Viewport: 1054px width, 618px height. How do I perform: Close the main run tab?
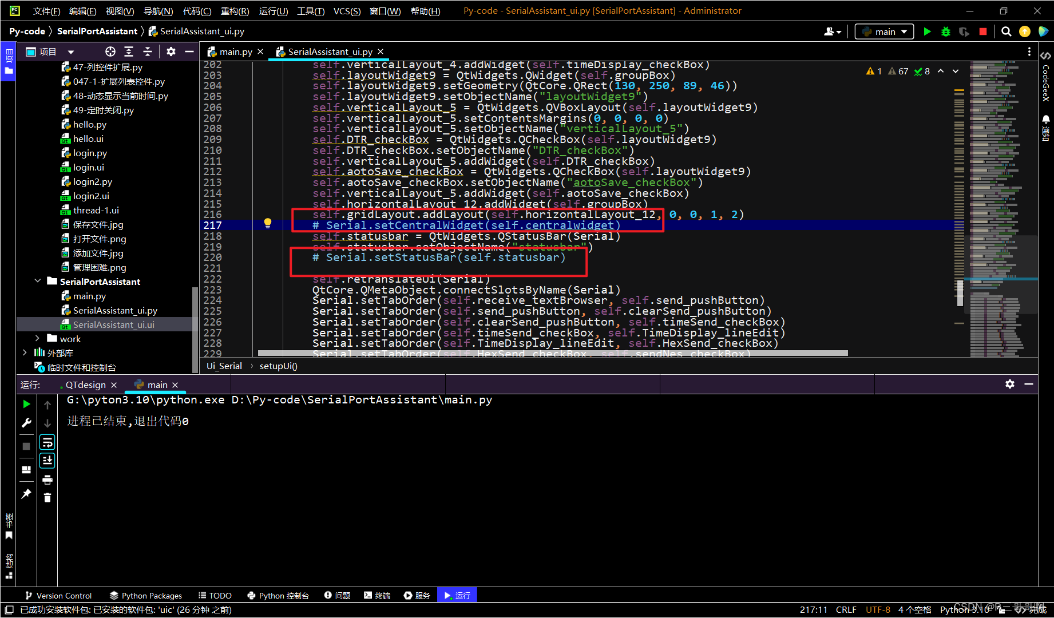point(175,385)
